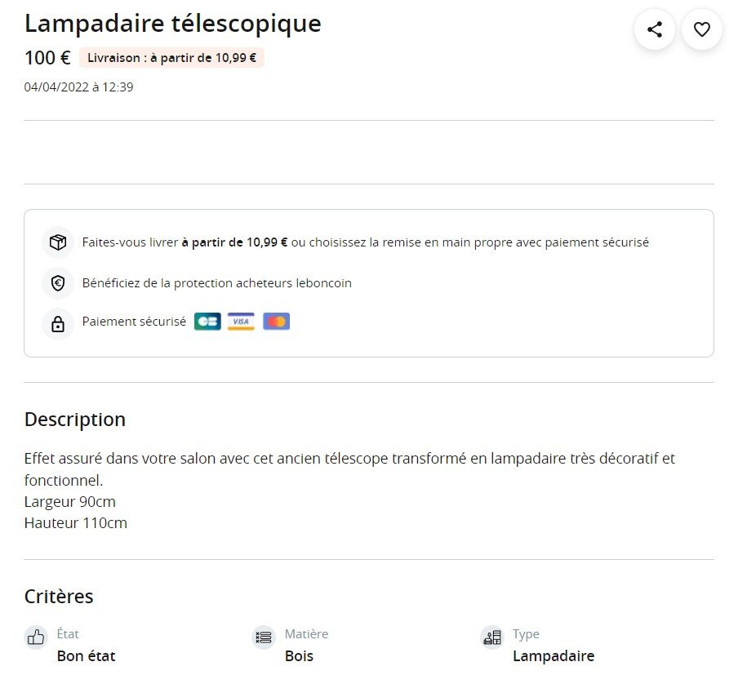Click the Critères heading

click(x=59, y=597)
